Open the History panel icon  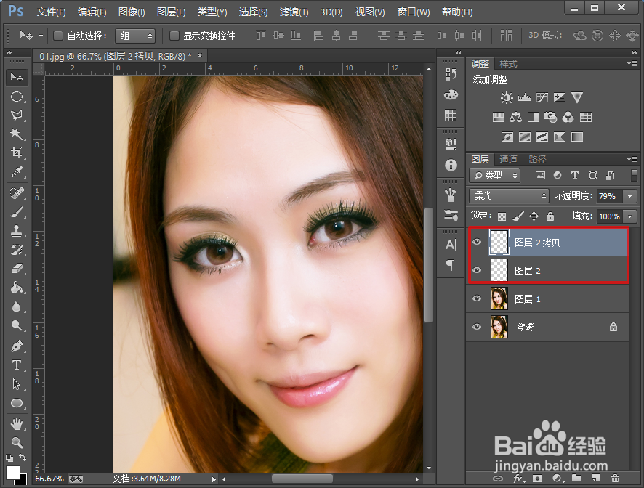pyautogui.click(x=451, y=74)
